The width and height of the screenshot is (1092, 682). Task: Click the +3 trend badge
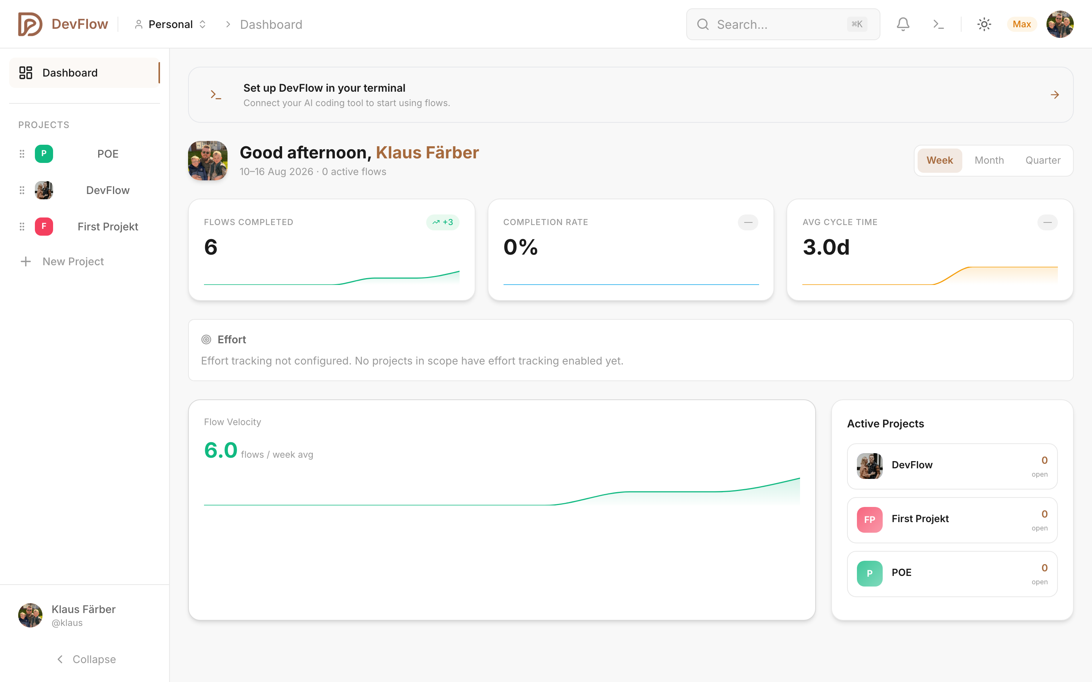coord(442,222)
